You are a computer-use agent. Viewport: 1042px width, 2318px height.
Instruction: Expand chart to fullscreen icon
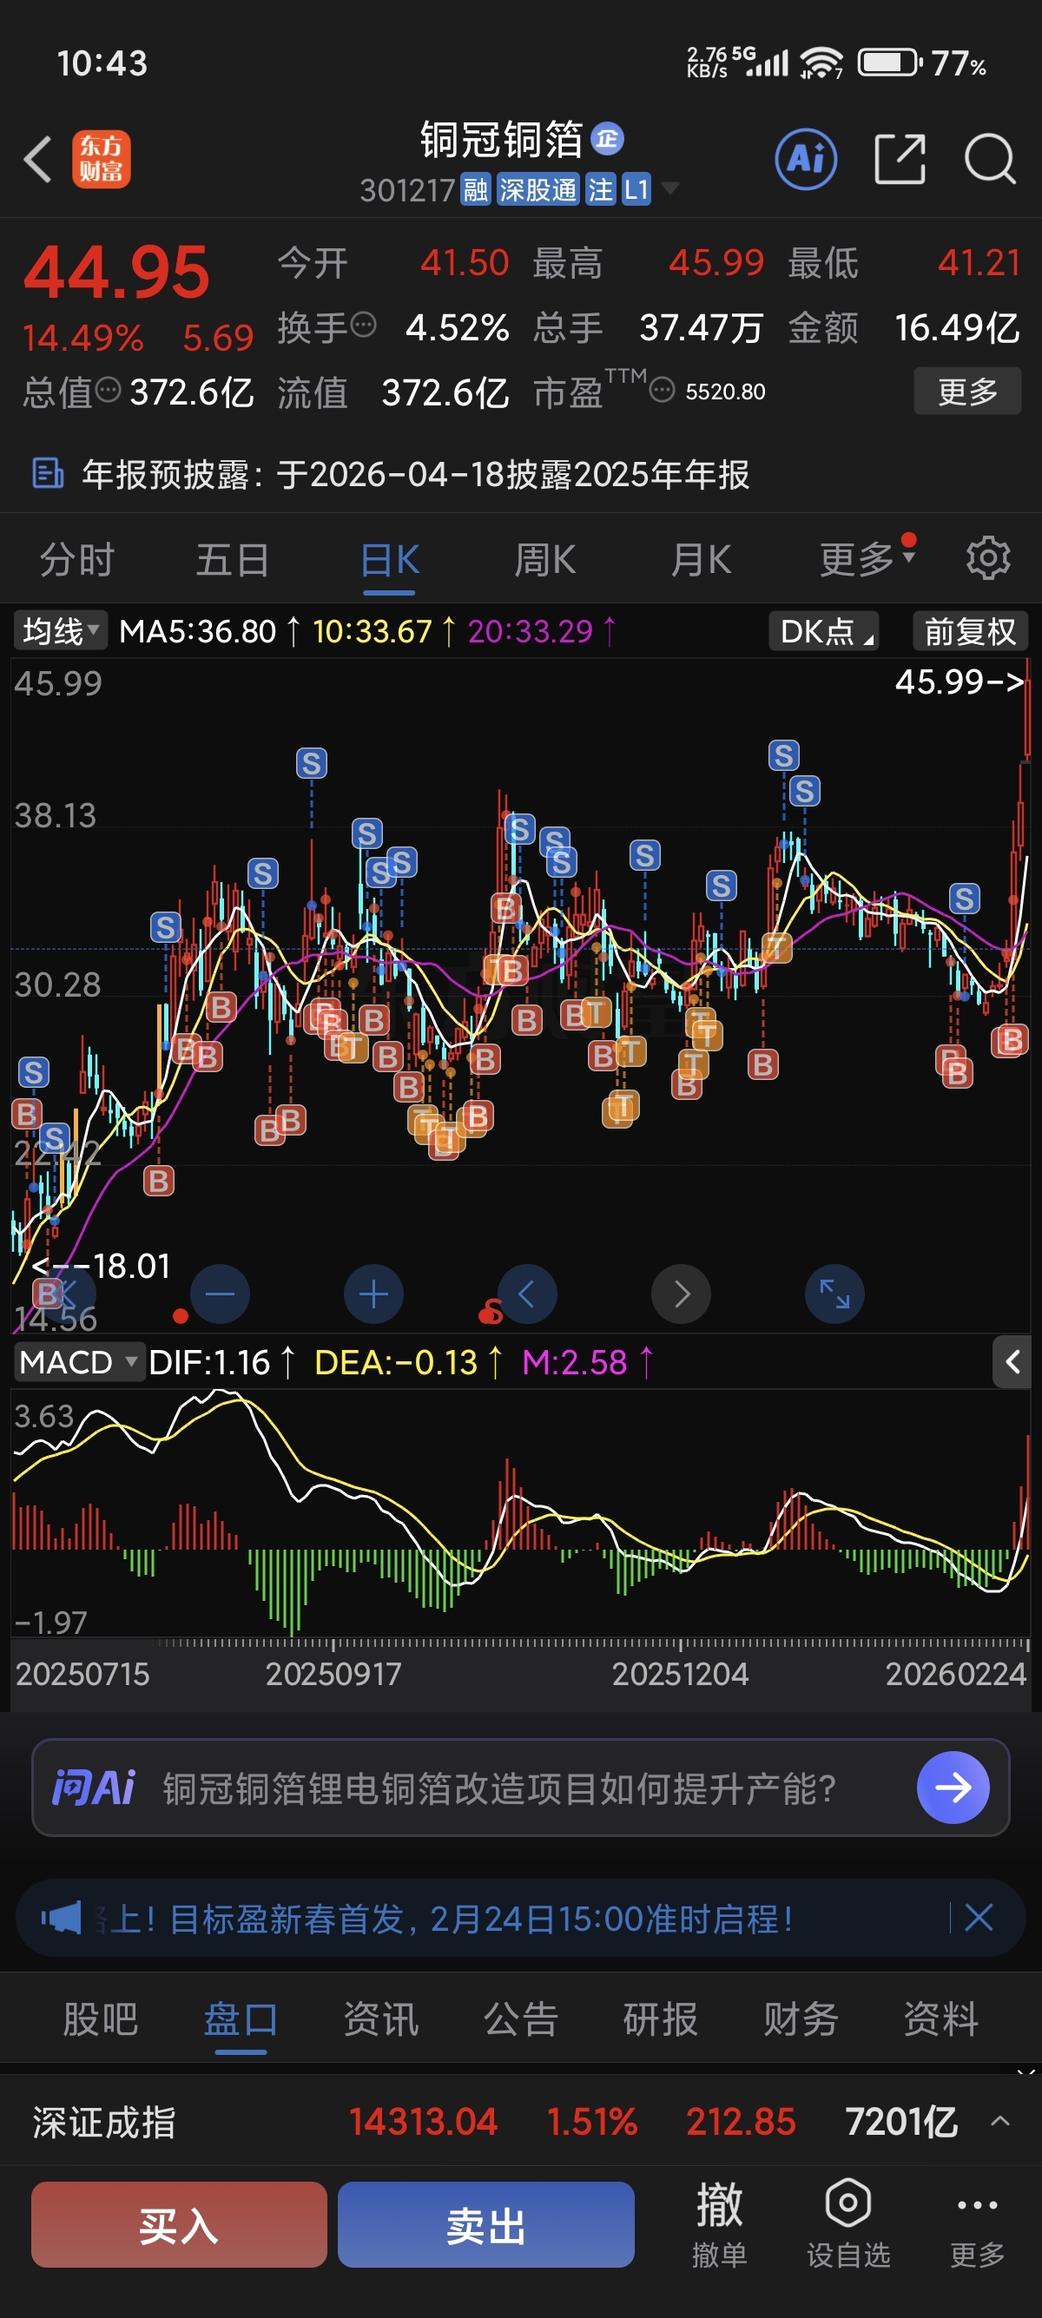pyautogui.click(x=834, y=1294)
